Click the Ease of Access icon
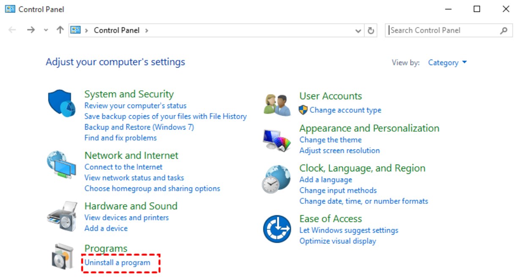The height and width of the screenshot is (279, 520). click(x=277, y=229)
